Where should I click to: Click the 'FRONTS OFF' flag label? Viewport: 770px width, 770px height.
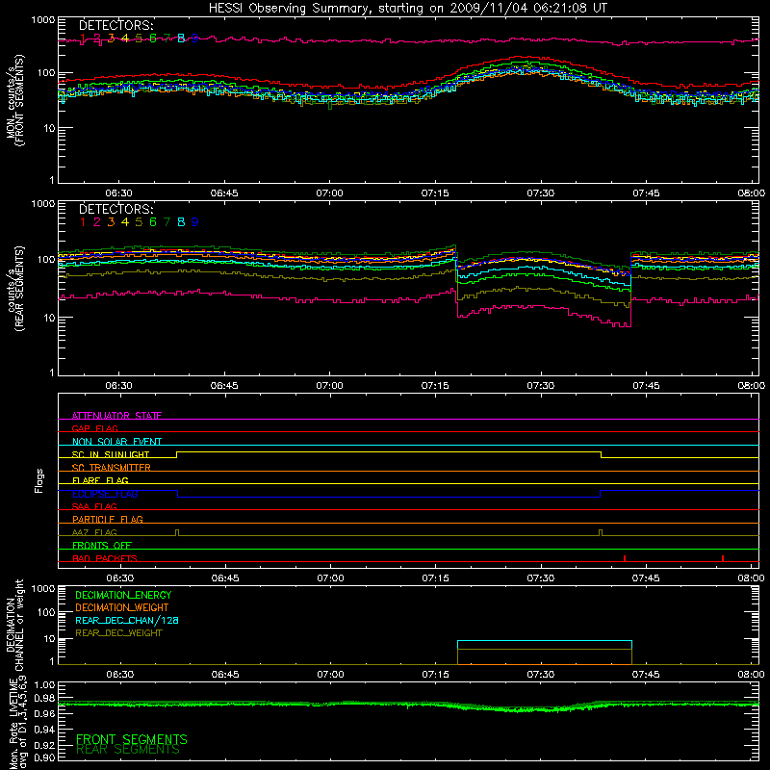(102, 545)
